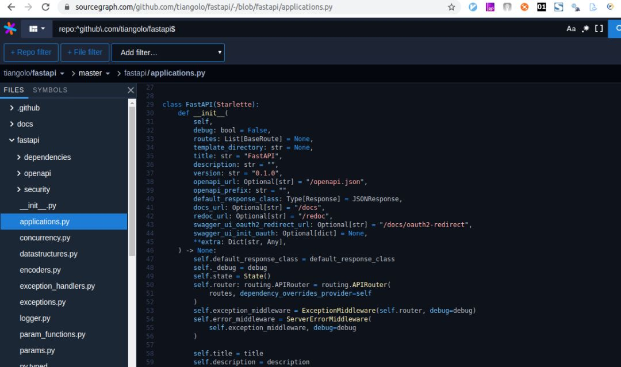Click line number 29
Viewport: 621px width, 367px height.
pos(149,105)
